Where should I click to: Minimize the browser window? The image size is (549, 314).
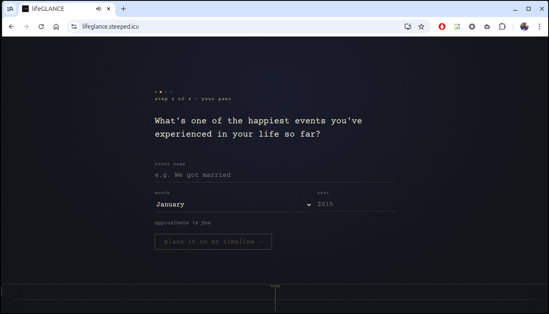point(515,9)
